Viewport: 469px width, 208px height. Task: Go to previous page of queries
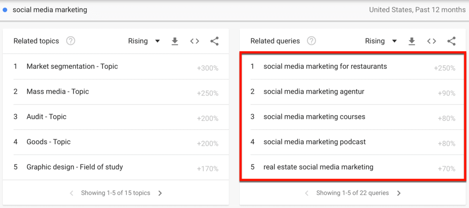(x=307, y=193)
